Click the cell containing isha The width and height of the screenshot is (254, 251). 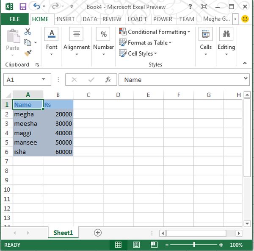(x=28, y=152)
